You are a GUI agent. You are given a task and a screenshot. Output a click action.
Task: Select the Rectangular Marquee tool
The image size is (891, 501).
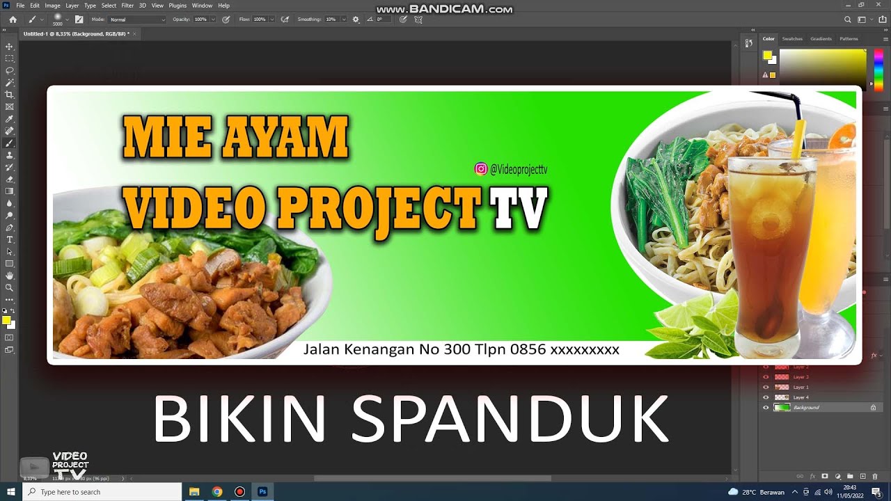click(x=9, y=58)
